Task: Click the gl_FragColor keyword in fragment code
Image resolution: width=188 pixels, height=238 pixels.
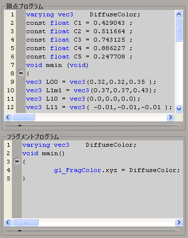Action: pyautogui.click(x=78, y=170)
